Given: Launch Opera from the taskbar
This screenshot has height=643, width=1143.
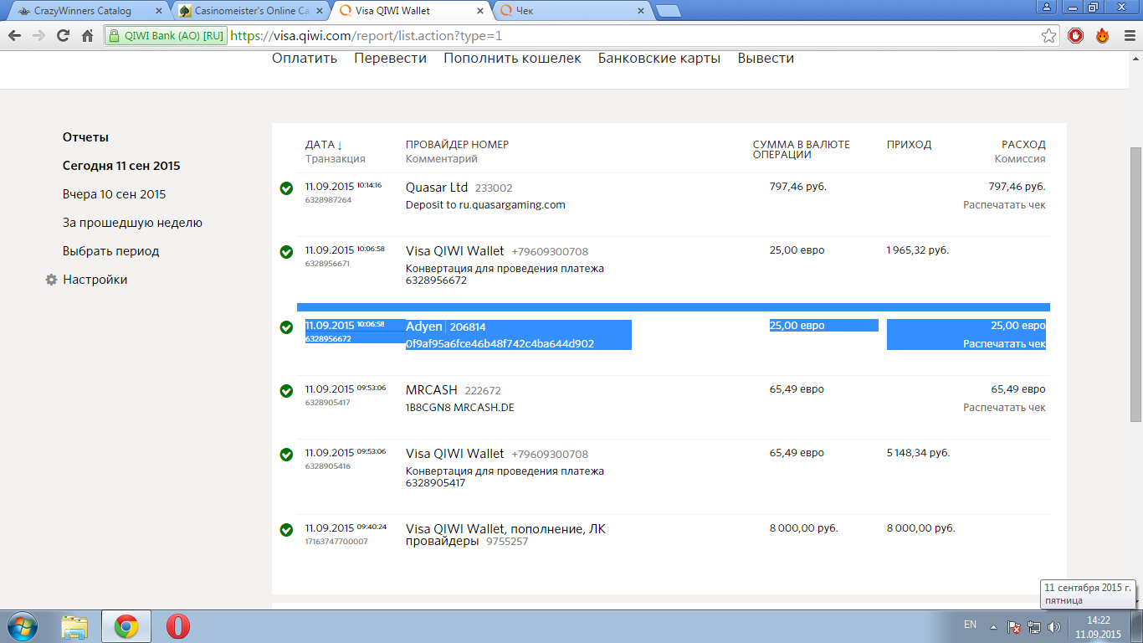Looking at the screenshot, I should point(177,626).
